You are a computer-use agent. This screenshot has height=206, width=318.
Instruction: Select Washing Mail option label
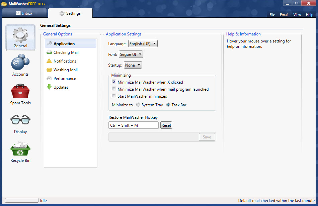point(66,70)
